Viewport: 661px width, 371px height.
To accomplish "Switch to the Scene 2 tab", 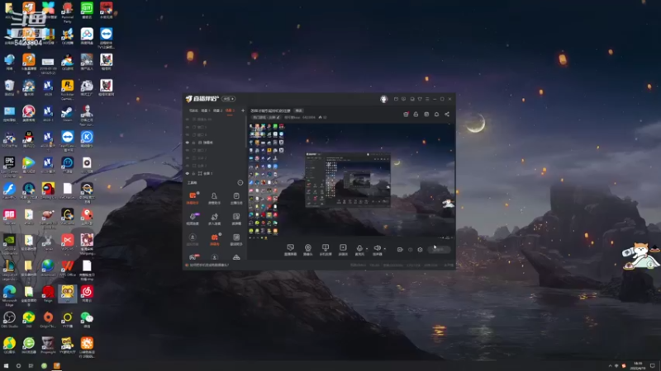I will [217, 110].
